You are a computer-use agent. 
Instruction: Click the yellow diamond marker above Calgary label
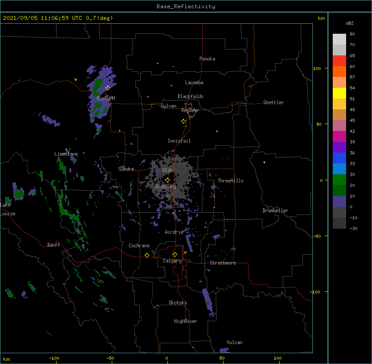pyautogui.click(x=175, y=255)
